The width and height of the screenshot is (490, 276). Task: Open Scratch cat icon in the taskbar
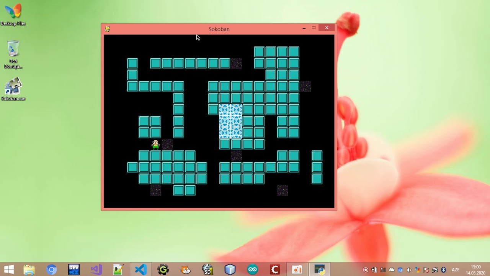185,269
